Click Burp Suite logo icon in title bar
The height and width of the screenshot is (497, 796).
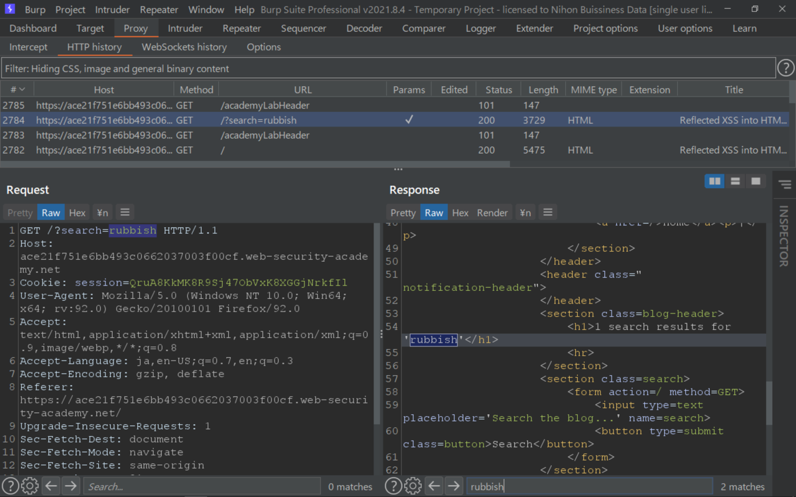[x=10, y=9]
